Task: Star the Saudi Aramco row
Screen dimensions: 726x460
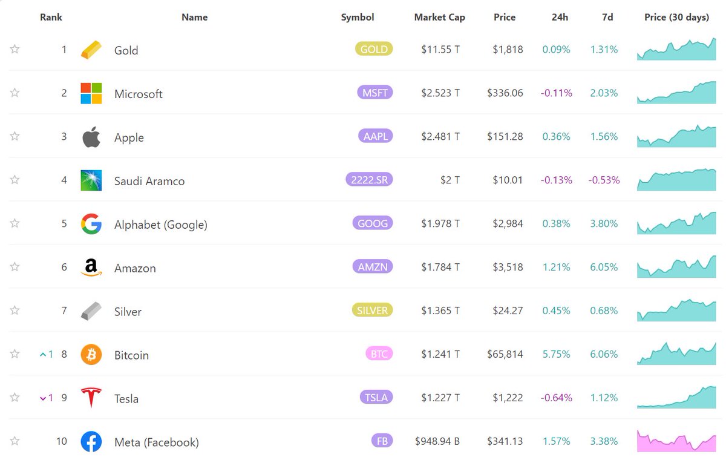Action: (x=15, y=180)
